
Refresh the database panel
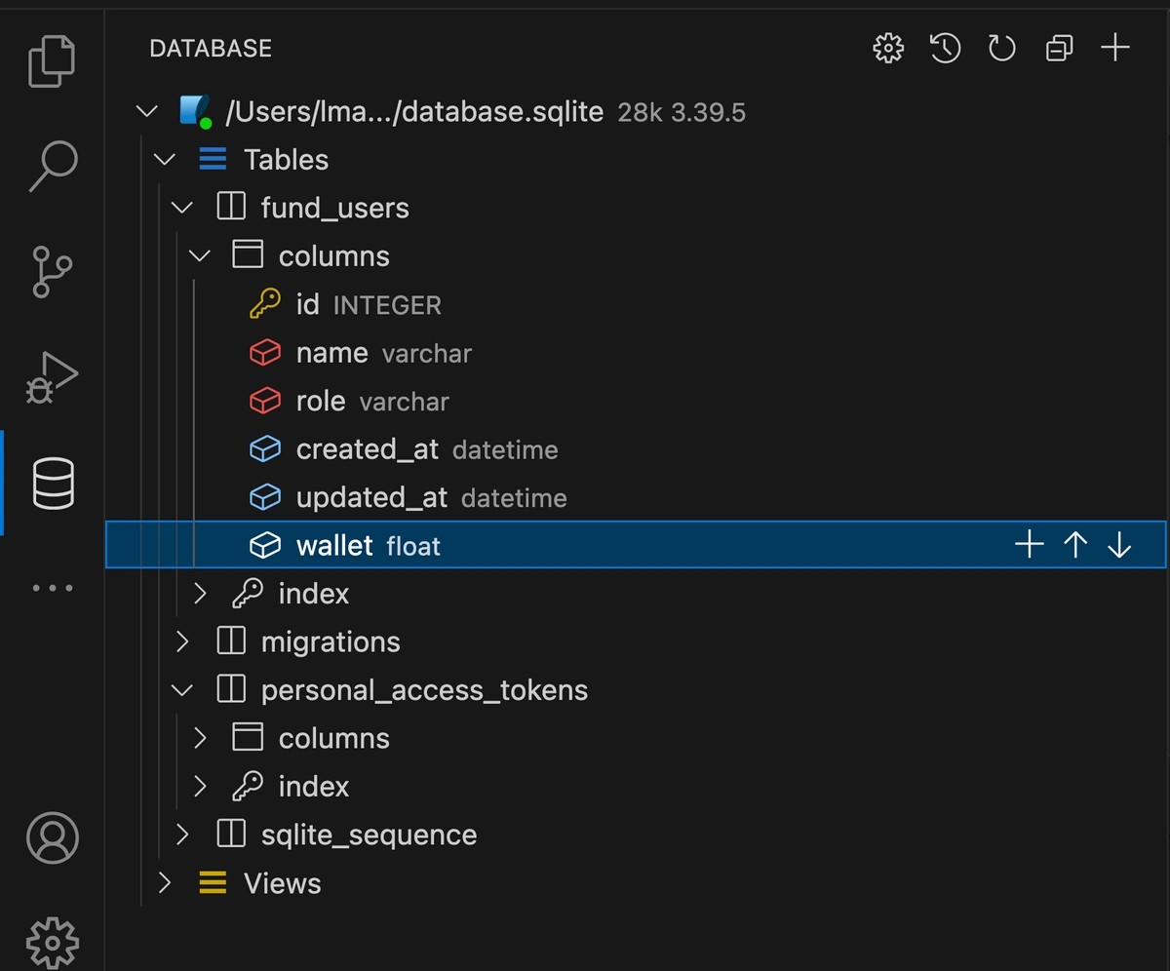click(x=1001, y=48)
